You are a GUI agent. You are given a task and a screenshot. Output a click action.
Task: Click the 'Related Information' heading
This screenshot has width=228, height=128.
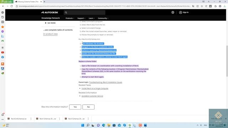point(88,92)
